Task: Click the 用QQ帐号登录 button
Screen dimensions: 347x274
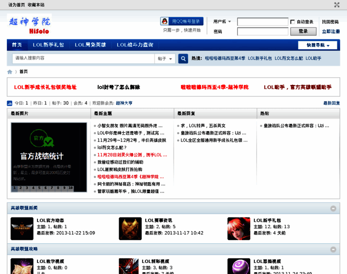Action: pos(182,21)
